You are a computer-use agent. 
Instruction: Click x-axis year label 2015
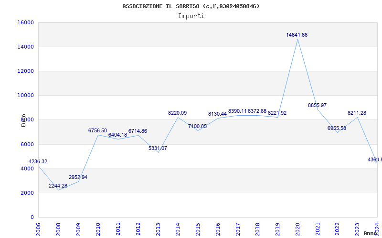tap(198, 229)
